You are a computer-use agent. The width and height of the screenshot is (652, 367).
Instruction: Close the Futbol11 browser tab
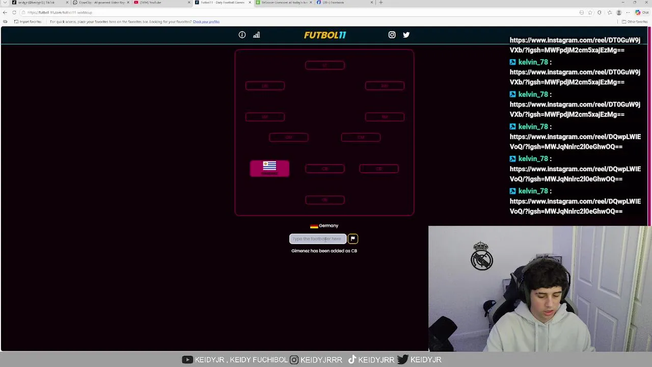coord(250,3)
